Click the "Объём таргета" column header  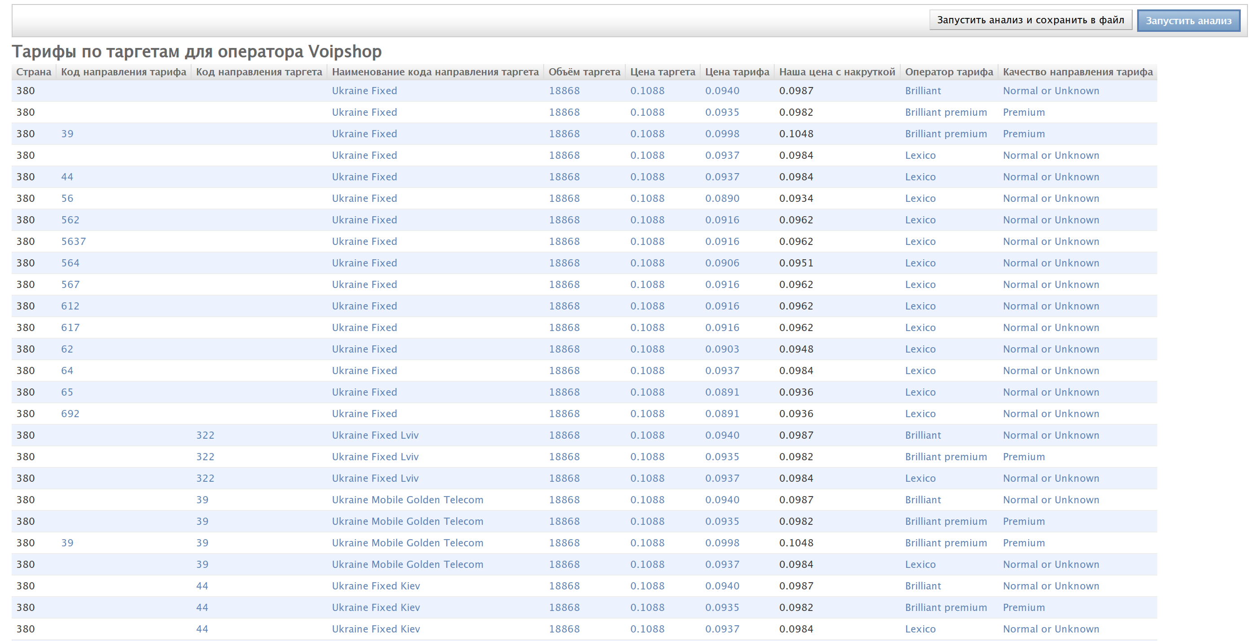click(584, 72)
